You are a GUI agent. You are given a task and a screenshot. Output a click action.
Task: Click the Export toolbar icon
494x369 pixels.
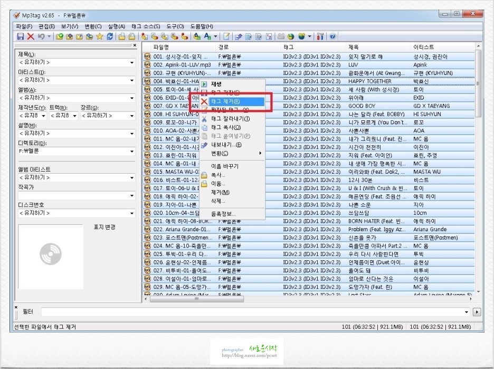coord(239,36)
